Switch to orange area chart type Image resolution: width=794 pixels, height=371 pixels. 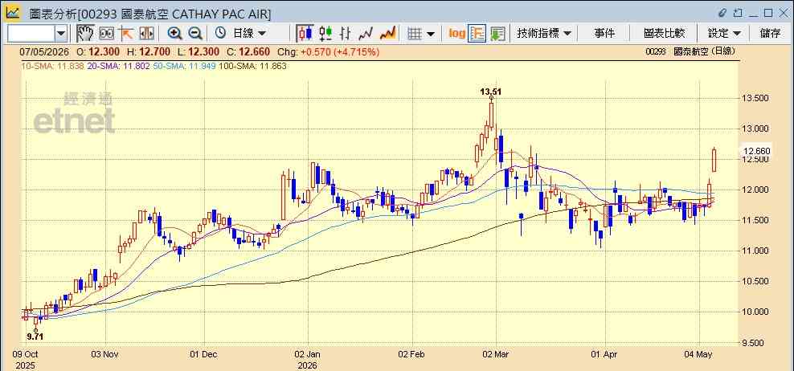point(387,34)
